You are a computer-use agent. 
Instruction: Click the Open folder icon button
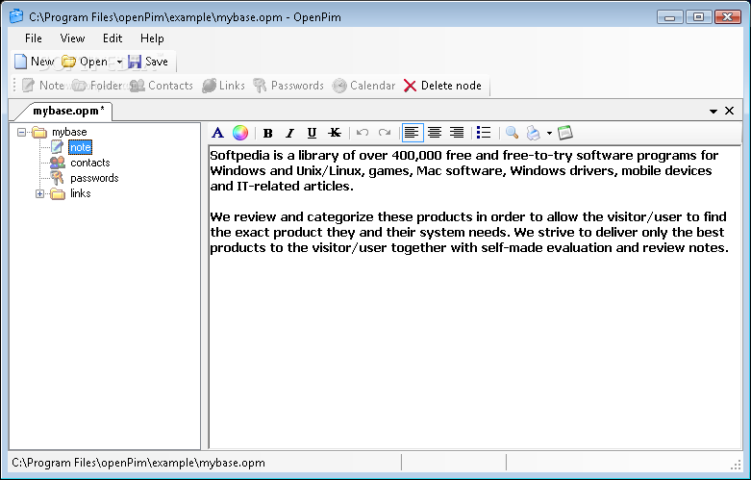tap(85, 62)
